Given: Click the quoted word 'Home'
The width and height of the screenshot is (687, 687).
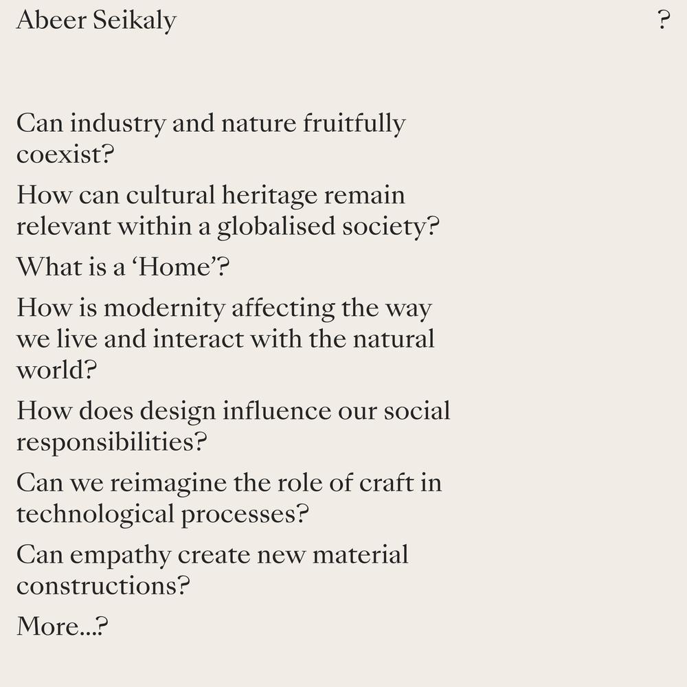Looking at the screenshot, I should (x=175, y=267).
